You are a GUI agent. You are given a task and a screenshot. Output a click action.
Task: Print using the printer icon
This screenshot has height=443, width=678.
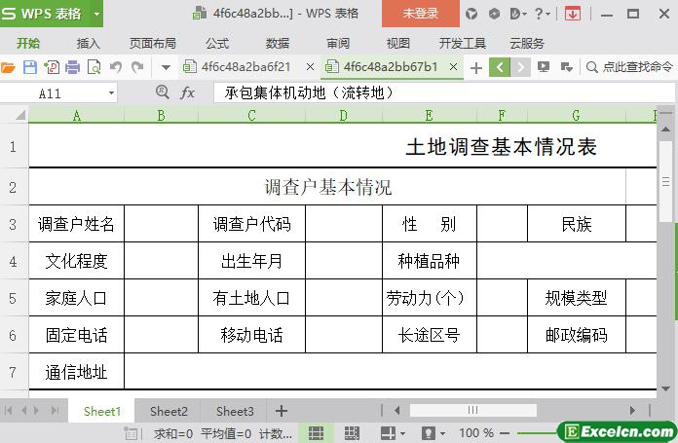(73, 67)
